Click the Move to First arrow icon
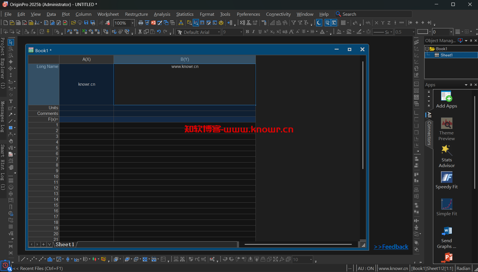Image resolution: width=478 pixels, height=272 pixels. [410, 23]
